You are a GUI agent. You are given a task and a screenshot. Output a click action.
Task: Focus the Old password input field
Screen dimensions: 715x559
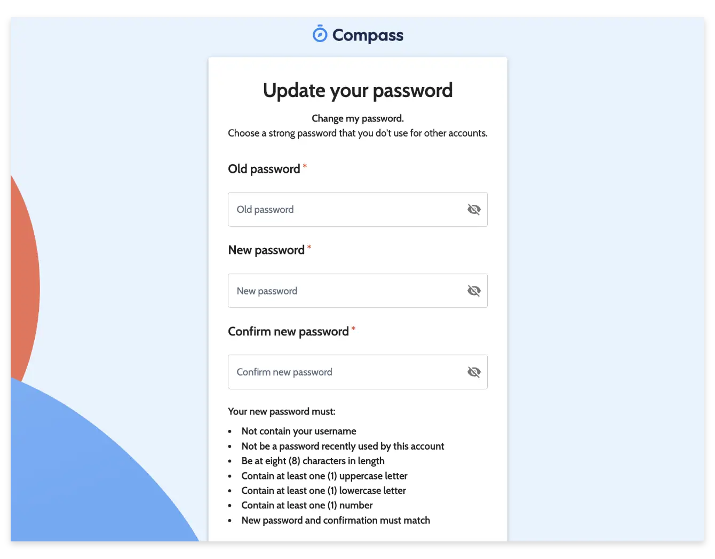pos(347,210)
